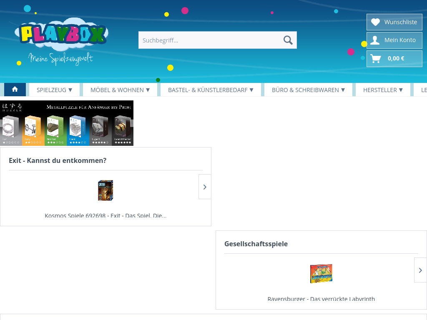The height and width of the screenshot is (320, 427).
Task: Click the person icon for Mein Konto
Action: point(375,40)
